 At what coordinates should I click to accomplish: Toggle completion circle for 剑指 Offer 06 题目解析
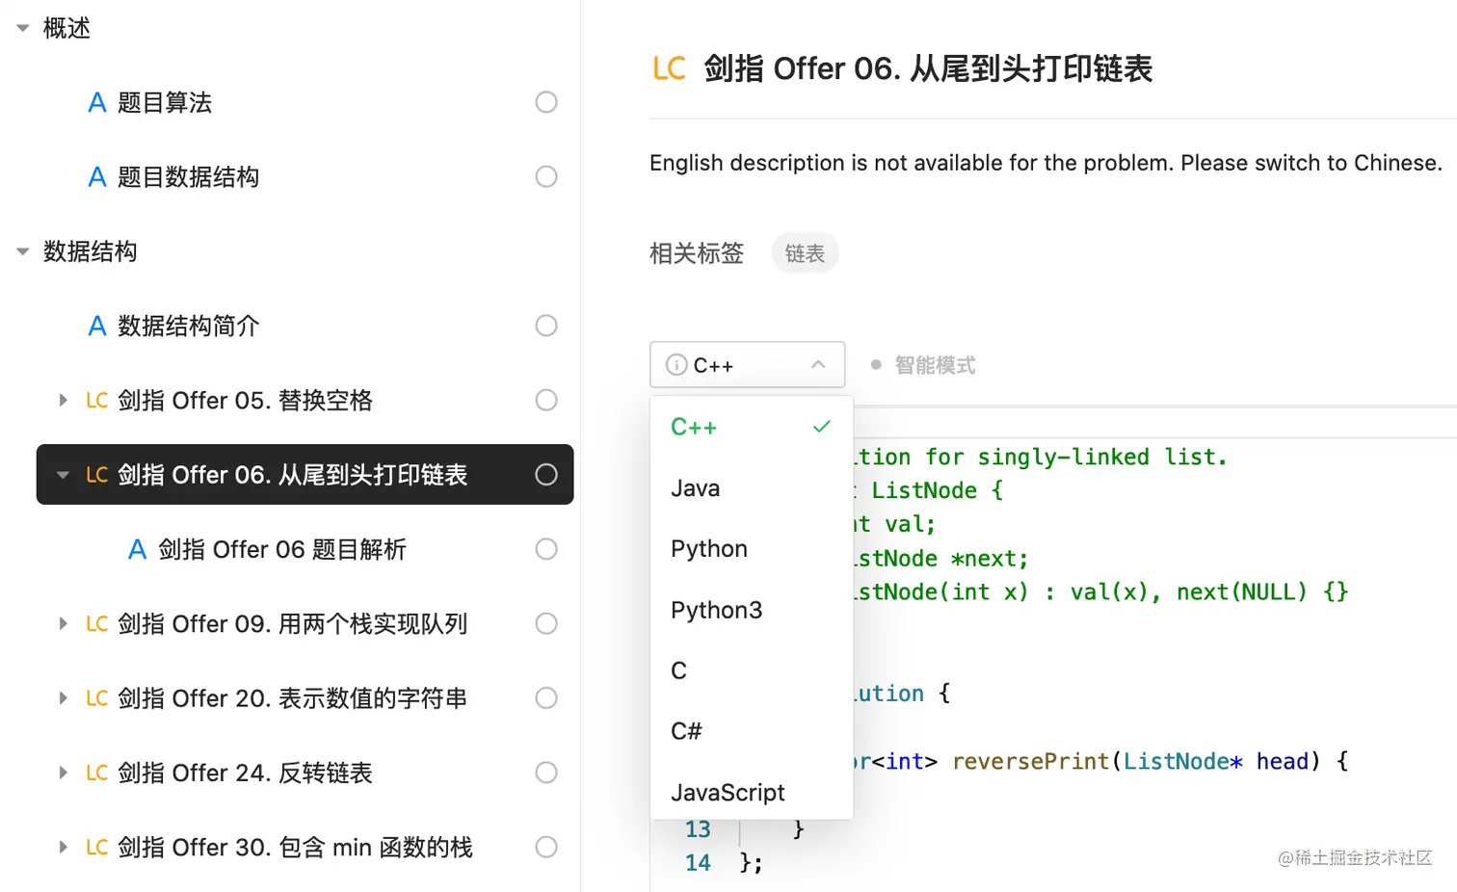point(546,549)
